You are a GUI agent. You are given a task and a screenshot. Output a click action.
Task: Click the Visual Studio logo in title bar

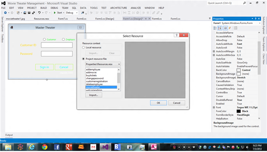tap(3, 3)
